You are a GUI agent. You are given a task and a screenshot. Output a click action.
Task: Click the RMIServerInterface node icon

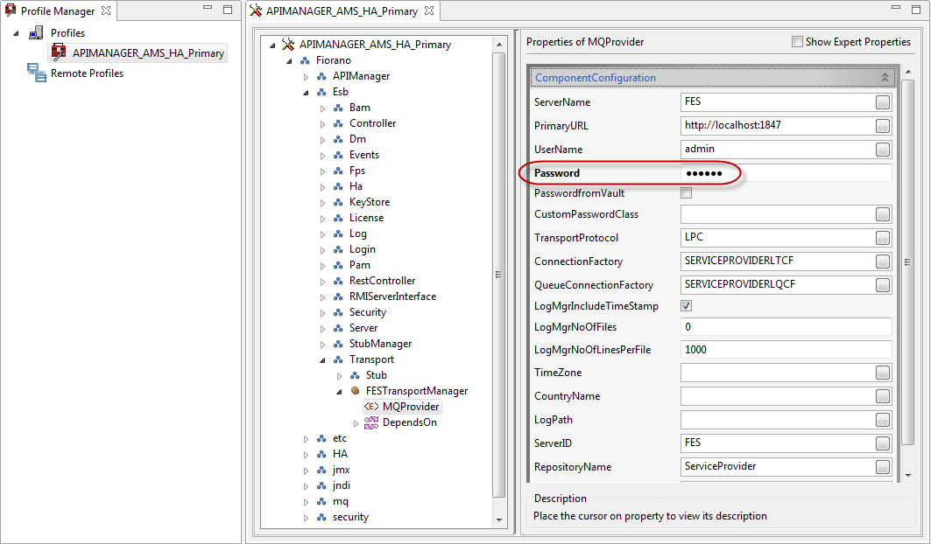[x=338, y=296]
